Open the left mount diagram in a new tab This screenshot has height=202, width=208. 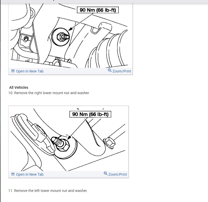pos(27,174)
